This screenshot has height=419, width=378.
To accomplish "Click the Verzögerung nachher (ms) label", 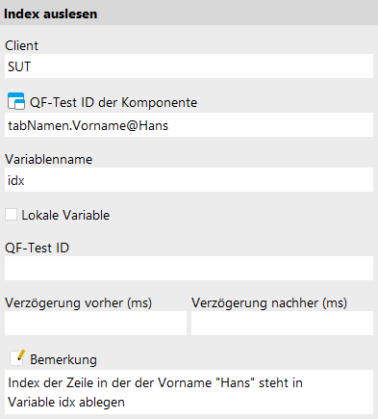I will click(x=269, y=302).
